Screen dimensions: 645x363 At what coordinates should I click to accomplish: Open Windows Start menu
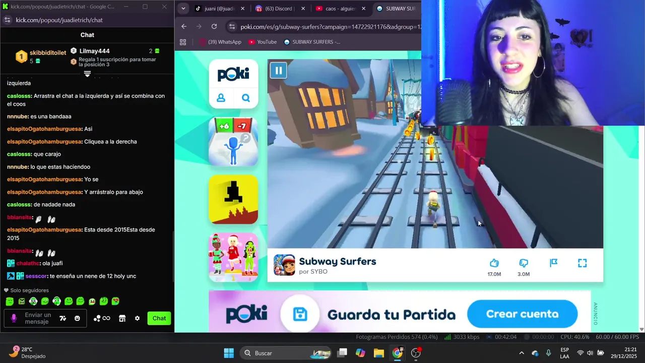(x=228, y=353)
